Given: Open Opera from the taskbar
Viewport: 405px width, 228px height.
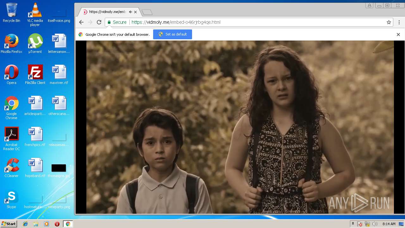Looking at the screenshot, I should [57, 224].
